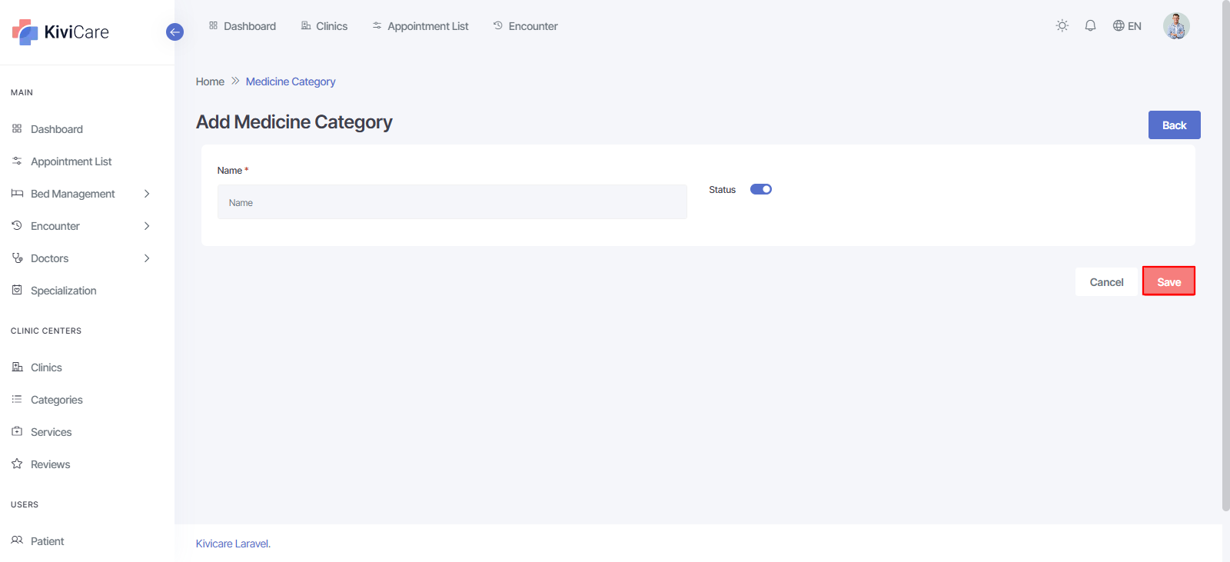
Task: Open the user profile avatar
Action: click(x=1175, y=26)
